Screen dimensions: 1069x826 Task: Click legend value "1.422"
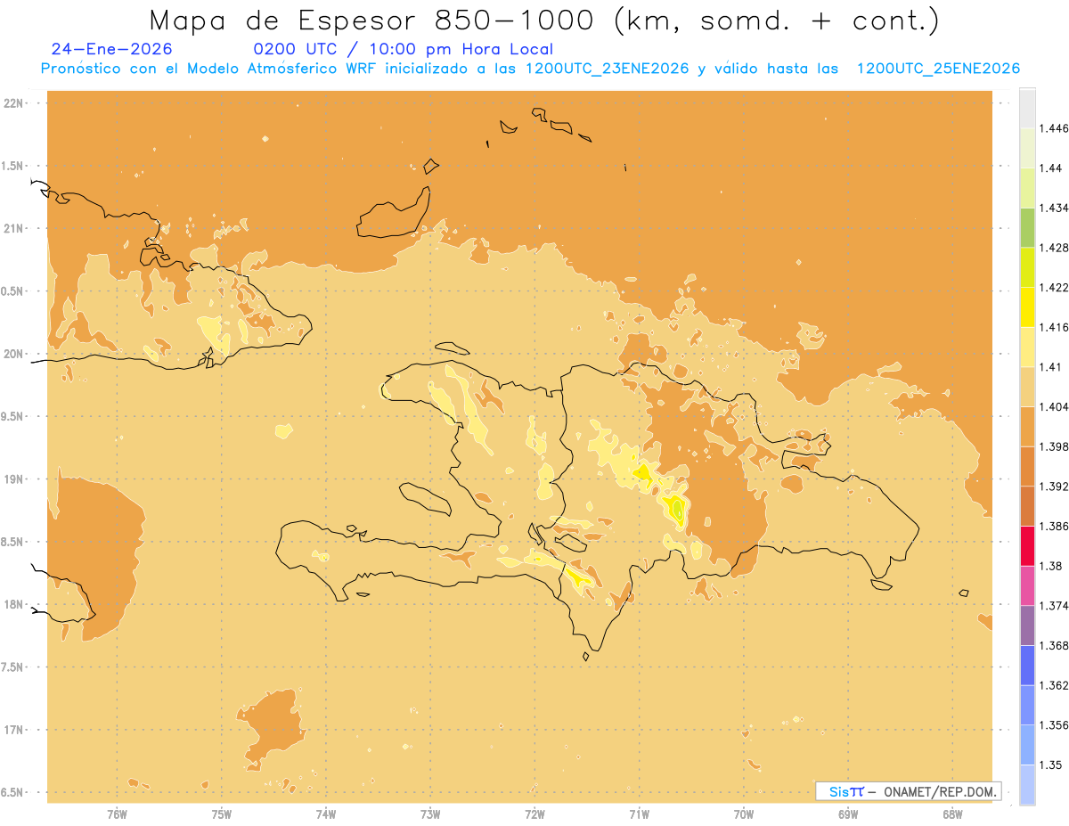point(1054,287)
